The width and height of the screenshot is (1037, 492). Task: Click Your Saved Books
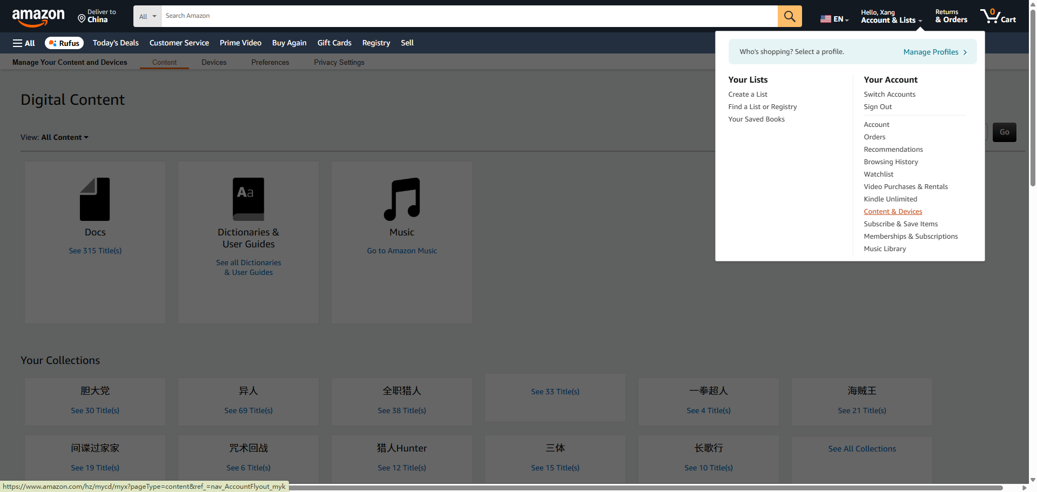756,119
